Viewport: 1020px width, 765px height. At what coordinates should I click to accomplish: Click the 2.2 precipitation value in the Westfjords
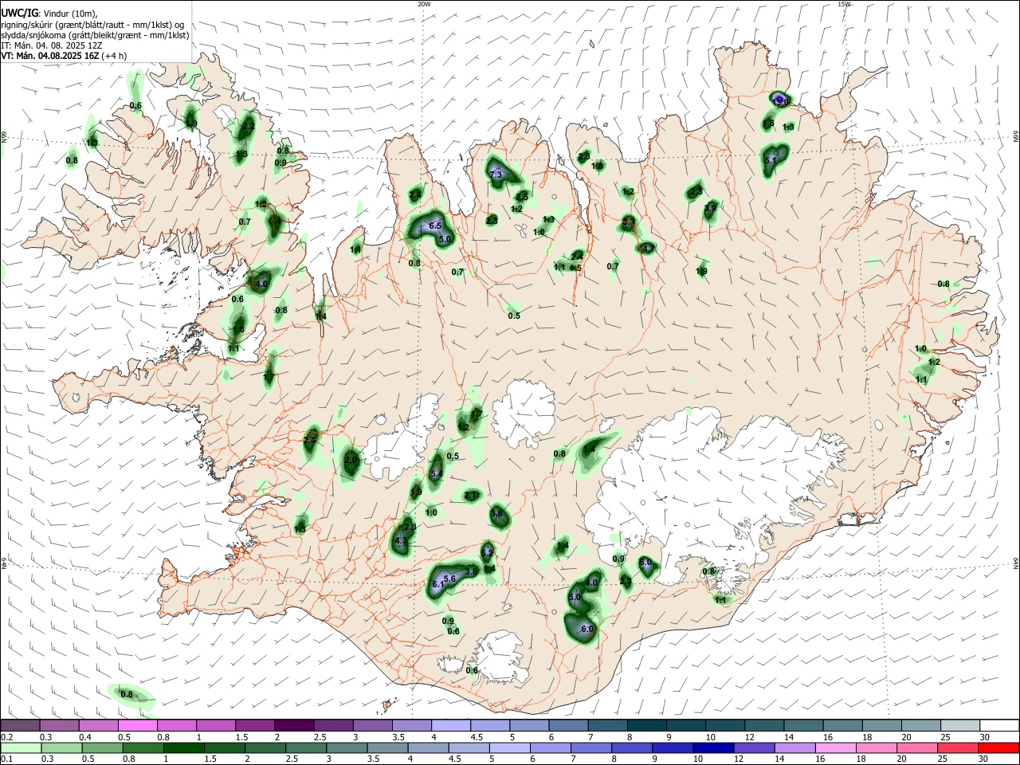coord(249,126)
